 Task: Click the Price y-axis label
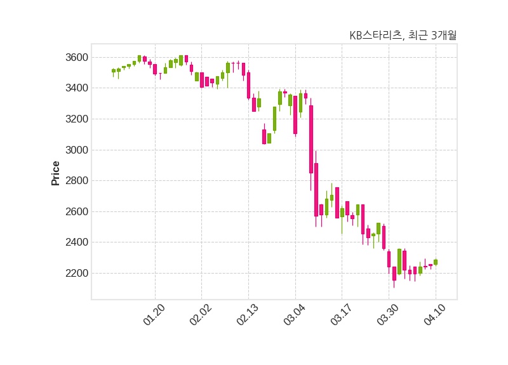[55, 173]
